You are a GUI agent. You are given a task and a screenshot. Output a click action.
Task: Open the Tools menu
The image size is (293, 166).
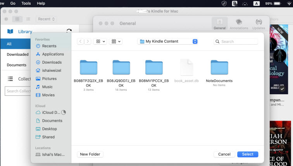click(26, 3)
